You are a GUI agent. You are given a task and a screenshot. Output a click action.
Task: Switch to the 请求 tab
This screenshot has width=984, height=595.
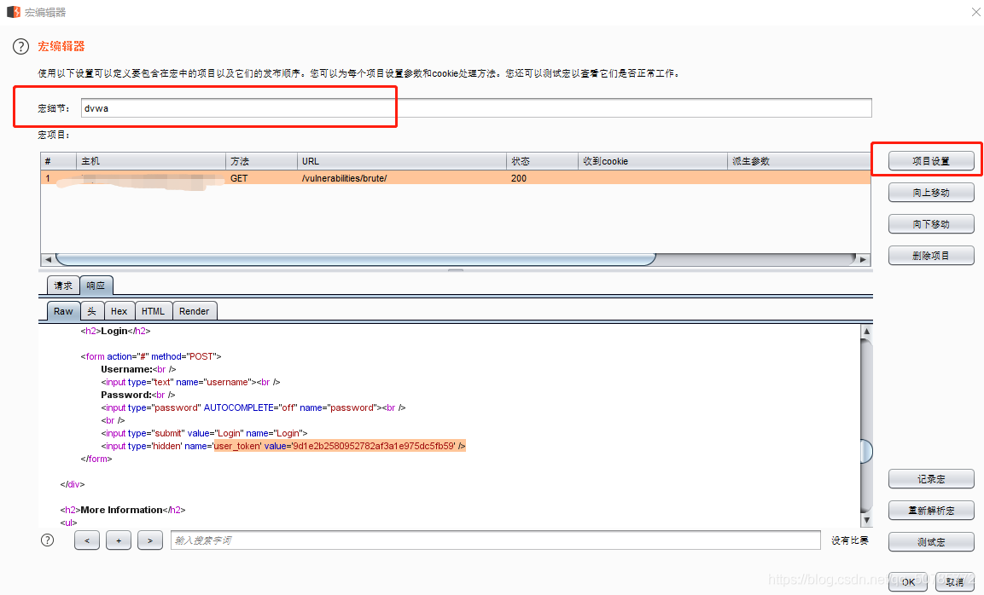pos(62,285)
